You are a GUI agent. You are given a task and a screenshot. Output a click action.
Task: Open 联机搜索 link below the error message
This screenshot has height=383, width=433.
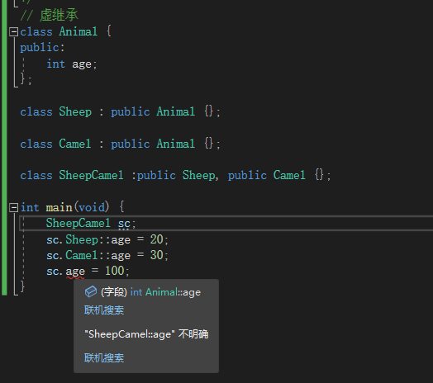[104, 358]
